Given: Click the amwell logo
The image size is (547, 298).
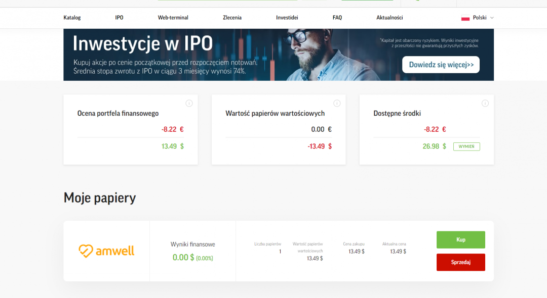Looking at the screenshot, I should click(x=106, y=251).
